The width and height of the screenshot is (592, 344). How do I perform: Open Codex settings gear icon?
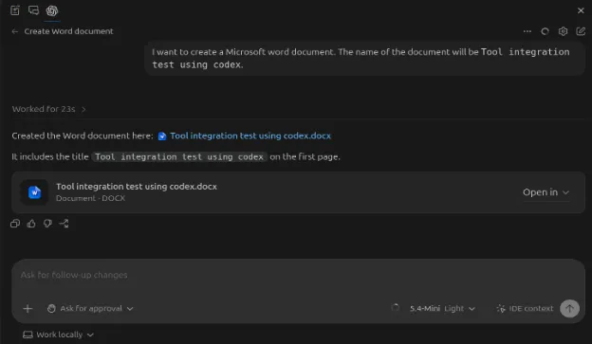pos(563,31)
